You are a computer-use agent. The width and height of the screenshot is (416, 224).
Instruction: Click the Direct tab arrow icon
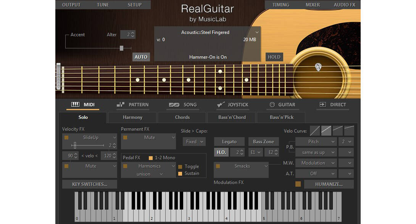[322, 104]
